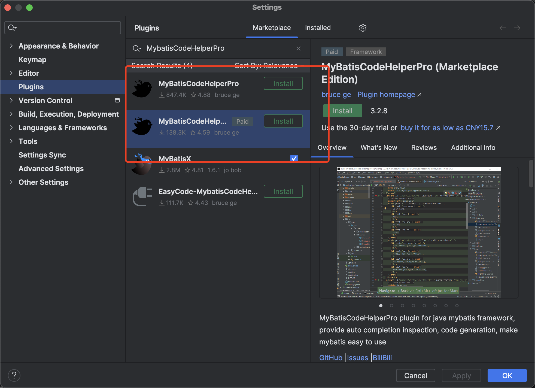Select the MyBatisCodeHelperPro bird icon
Image resolution: width=535 pixels, height=388 pixels.
[x=142, y=89]
